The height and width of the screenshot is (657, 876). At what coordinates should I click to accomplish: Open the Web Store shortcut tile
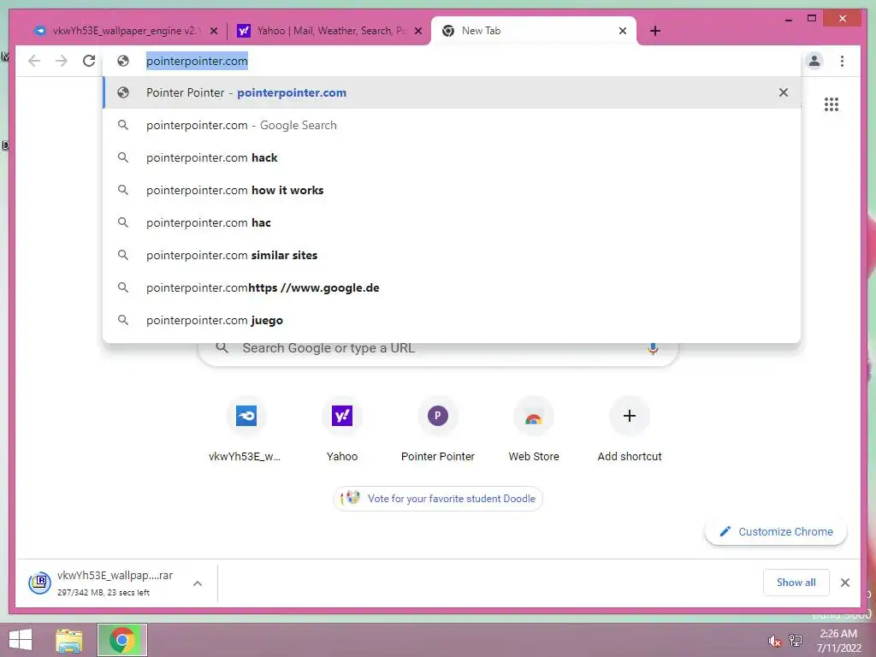[x=534, y=429]
